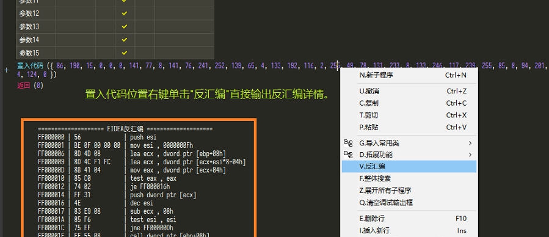Click the byte value 141 after the zeros
This screenshot has width=549, height=237.
(x=133, y=65)
